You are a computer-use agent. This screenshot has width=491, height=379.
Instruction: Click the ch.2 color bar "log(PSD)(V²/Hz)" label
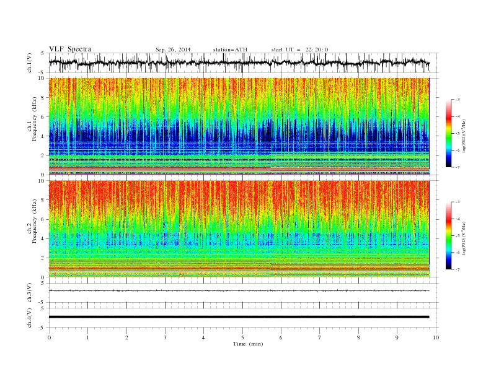[464, 238]
